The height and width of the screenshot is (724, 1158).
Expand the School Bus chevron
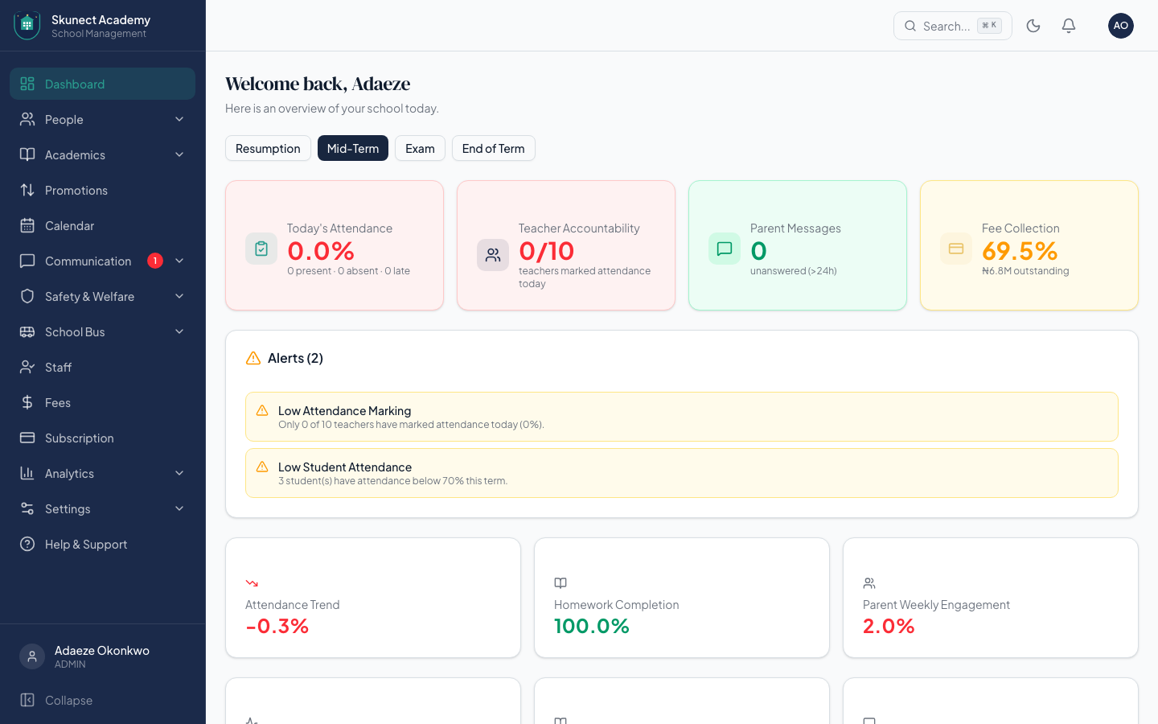pos(179,331)
